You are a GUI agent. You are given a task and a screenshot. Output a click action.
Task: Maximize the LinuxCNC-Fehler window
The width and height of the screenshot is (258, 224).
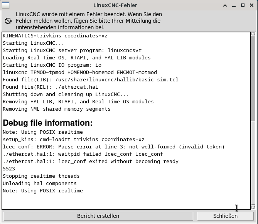243,5
